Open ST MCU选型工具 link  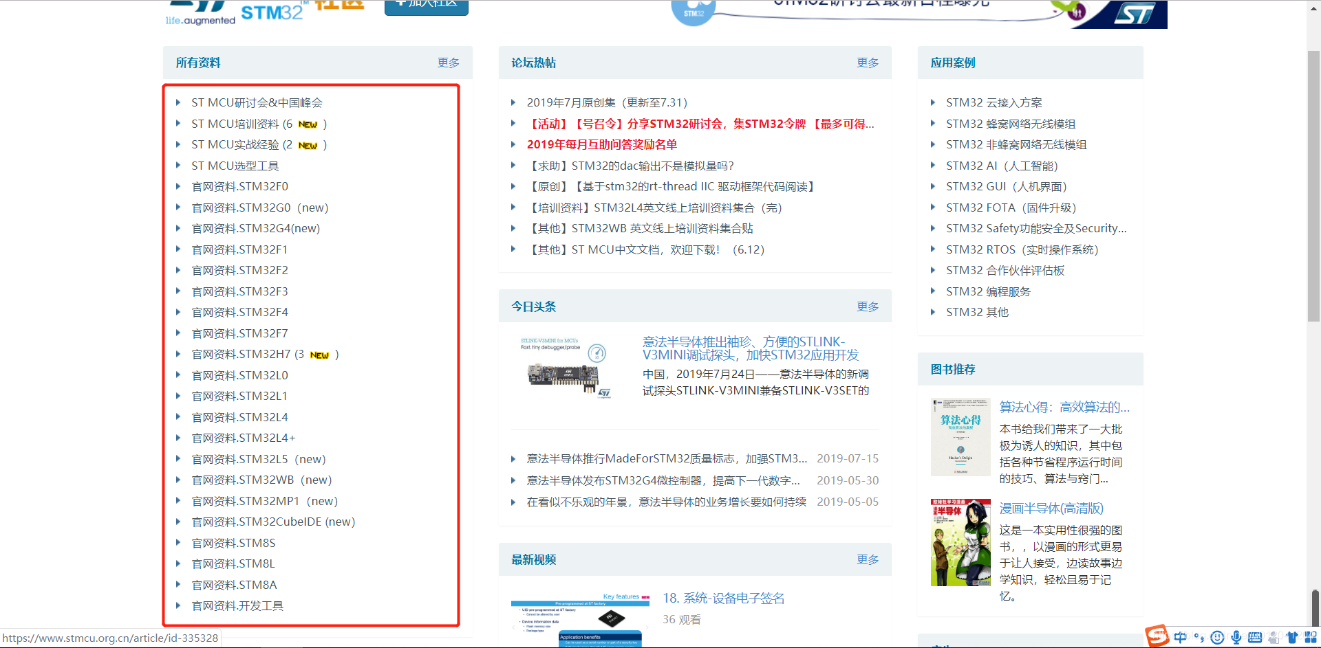[235, 166]
